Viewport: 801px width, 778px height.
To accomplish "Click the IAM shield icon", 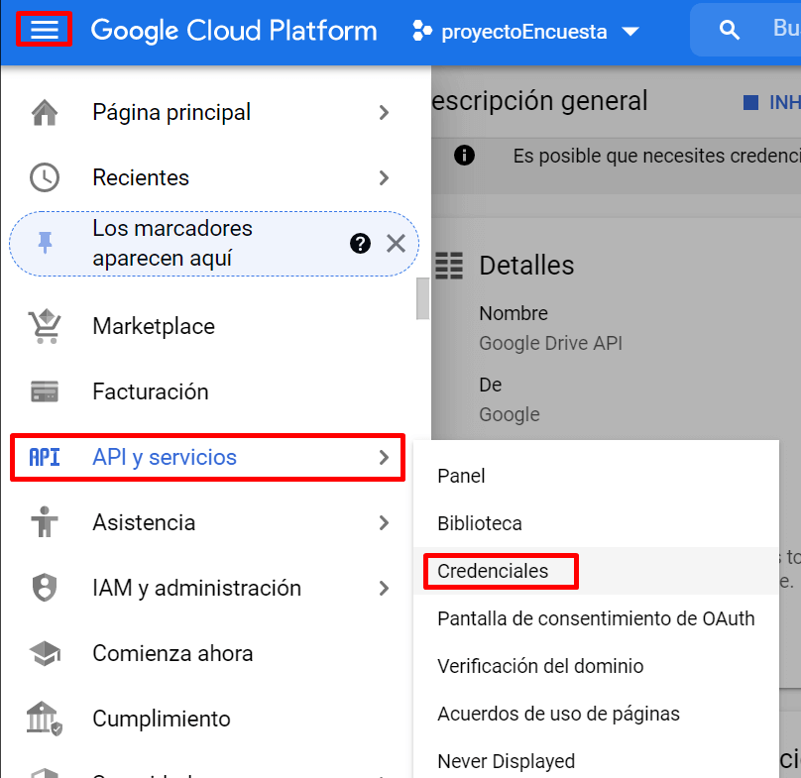I will pyautogui.click(x=45, y=588).
